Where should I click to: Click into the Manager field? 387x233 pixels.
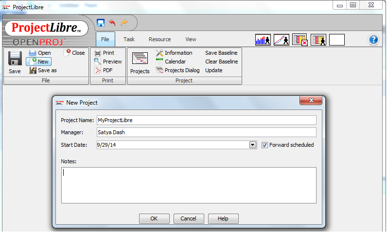click(206, 132)
